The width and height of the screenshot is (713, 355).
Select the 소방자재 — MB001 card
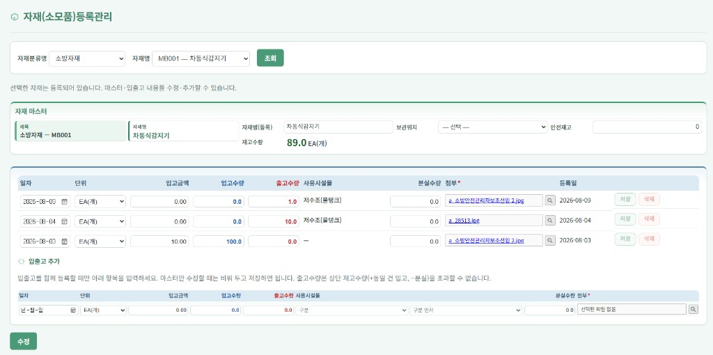point(70,131)
